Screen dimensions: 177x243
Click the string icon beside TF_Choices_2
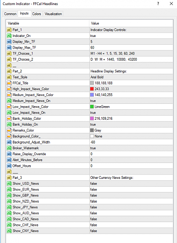[x=9, y=59]
